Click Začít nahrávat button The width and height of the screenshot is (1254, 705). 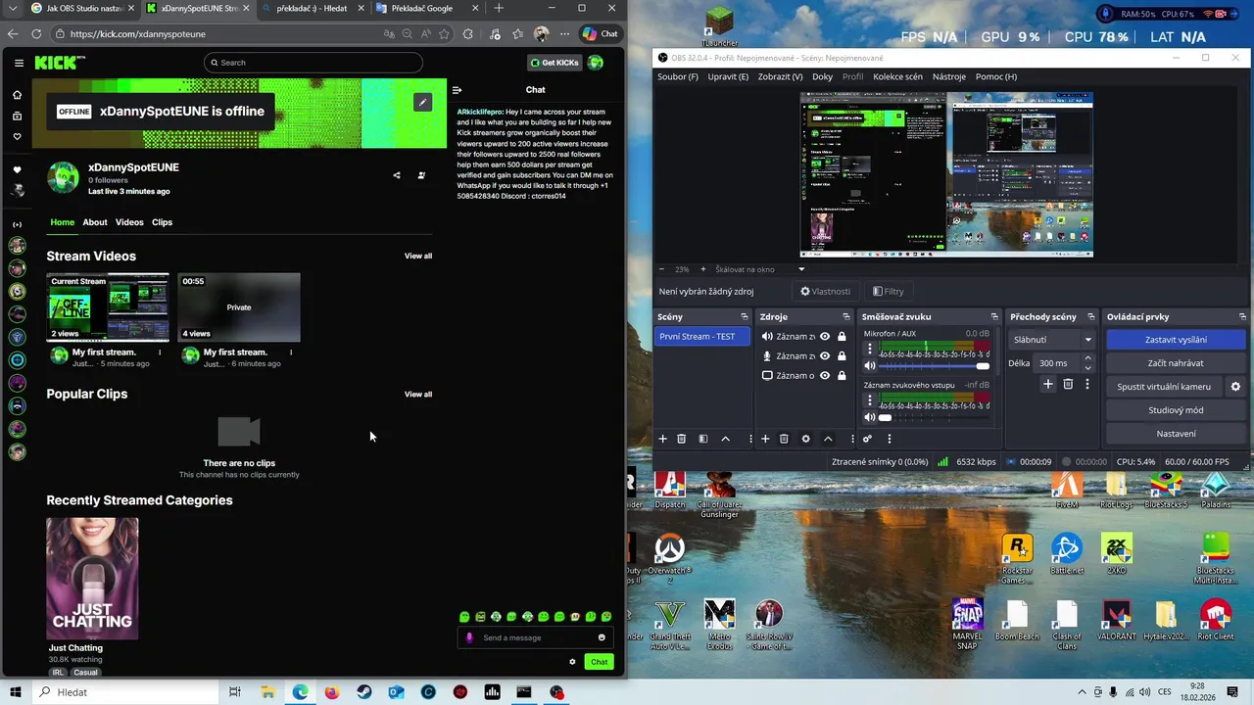pyautogui.click(x=1176, y=363)
